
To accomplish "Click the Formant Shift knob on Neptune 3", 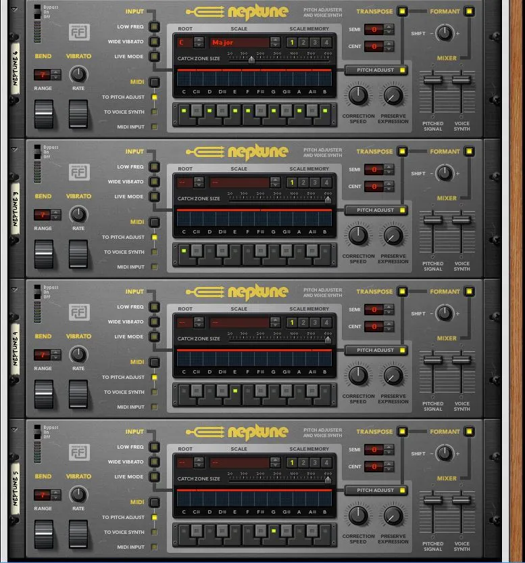I will tap(445, 173).
